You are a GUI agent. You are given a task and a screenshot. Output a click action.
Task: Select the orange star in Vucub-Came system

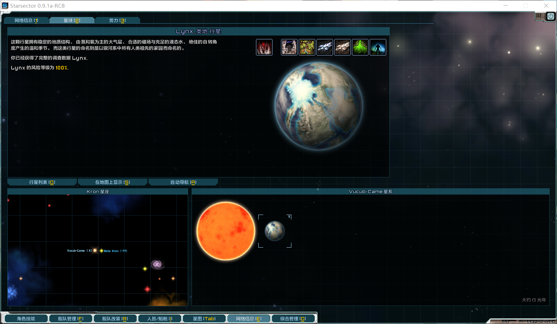[226, 231]
